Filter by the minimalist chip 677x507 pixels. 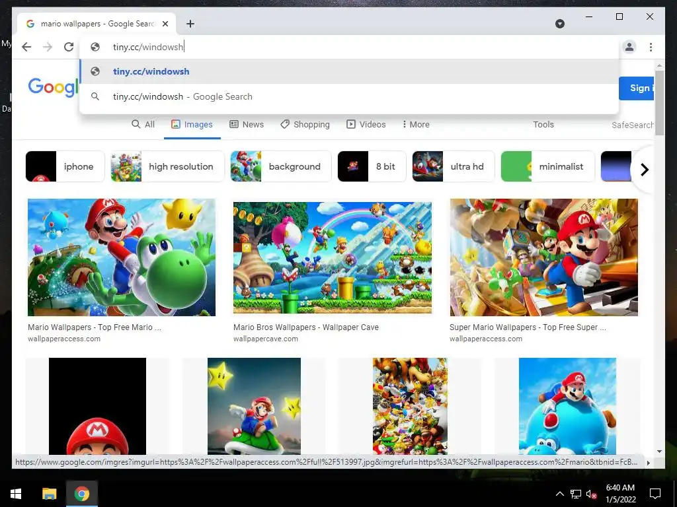coord(547,166)
